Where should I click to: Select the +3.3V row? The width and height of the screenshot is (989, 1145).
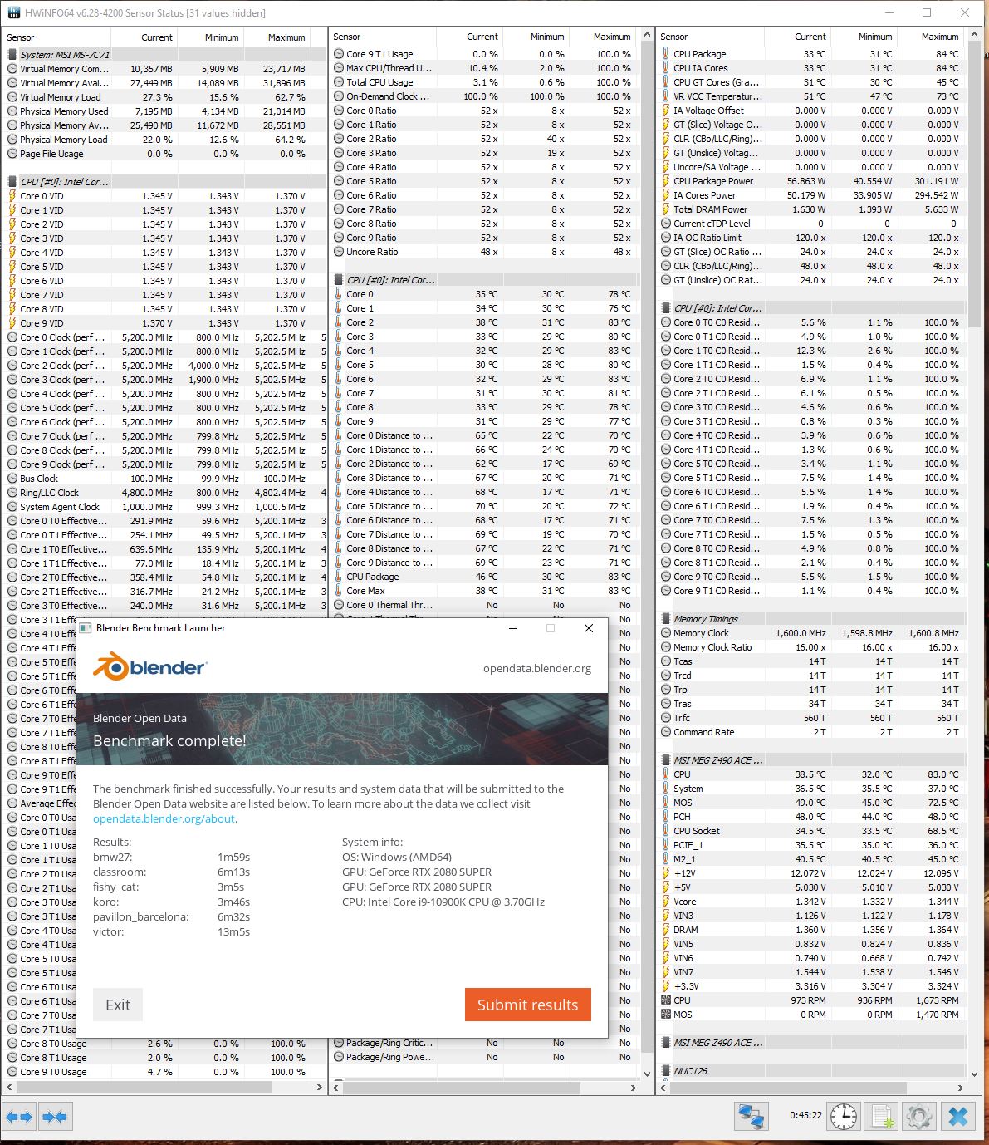coord(811,986)
